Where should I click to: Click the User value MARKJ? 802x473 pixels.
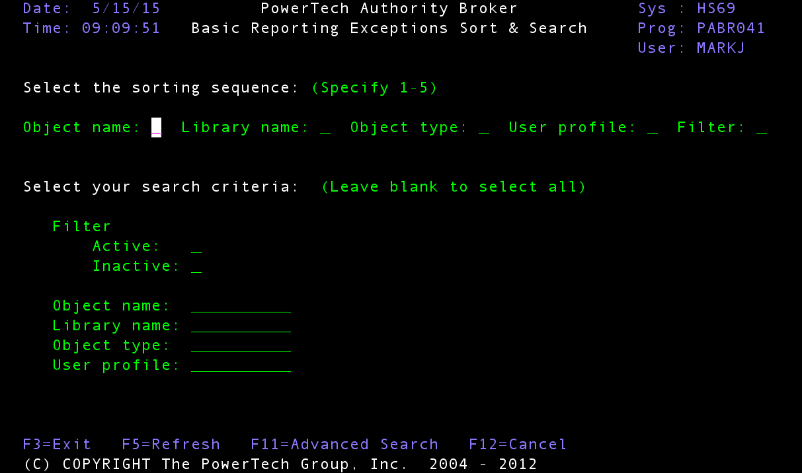point(721,48)
